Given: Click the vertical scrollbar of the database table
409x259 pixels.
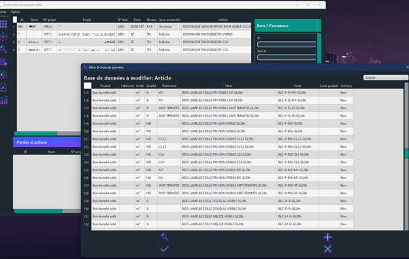Looking at the screenshot, I should [x=406, y=156].
